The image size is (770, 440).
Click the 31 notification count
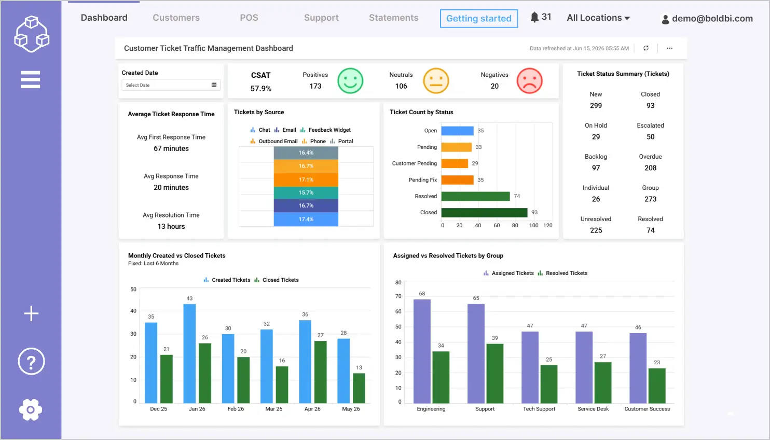[546, 17]
